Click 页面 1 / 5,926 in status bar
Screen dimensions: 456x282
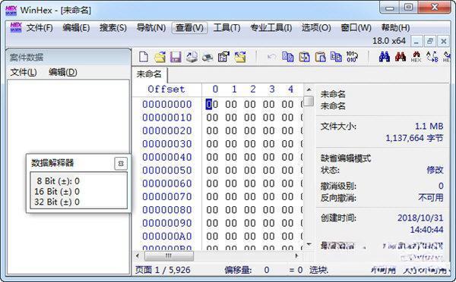point(163,270)
